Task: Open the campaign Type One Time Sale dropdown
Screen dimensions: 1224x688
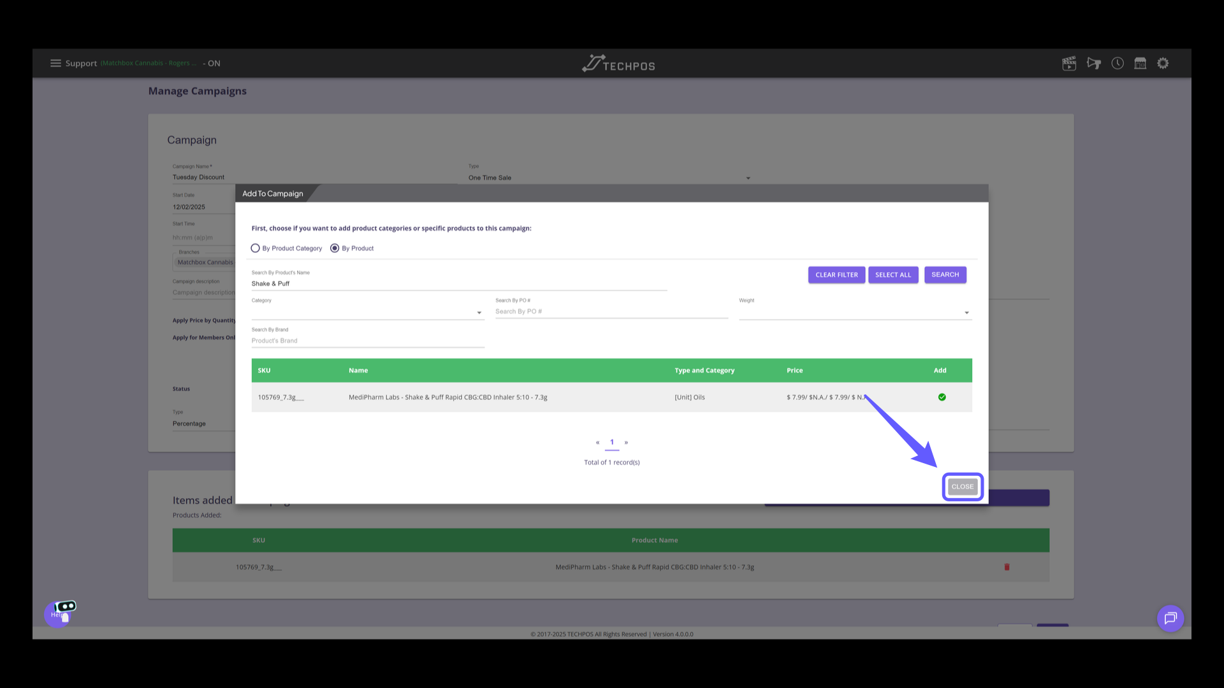Action: pos(609,178)
